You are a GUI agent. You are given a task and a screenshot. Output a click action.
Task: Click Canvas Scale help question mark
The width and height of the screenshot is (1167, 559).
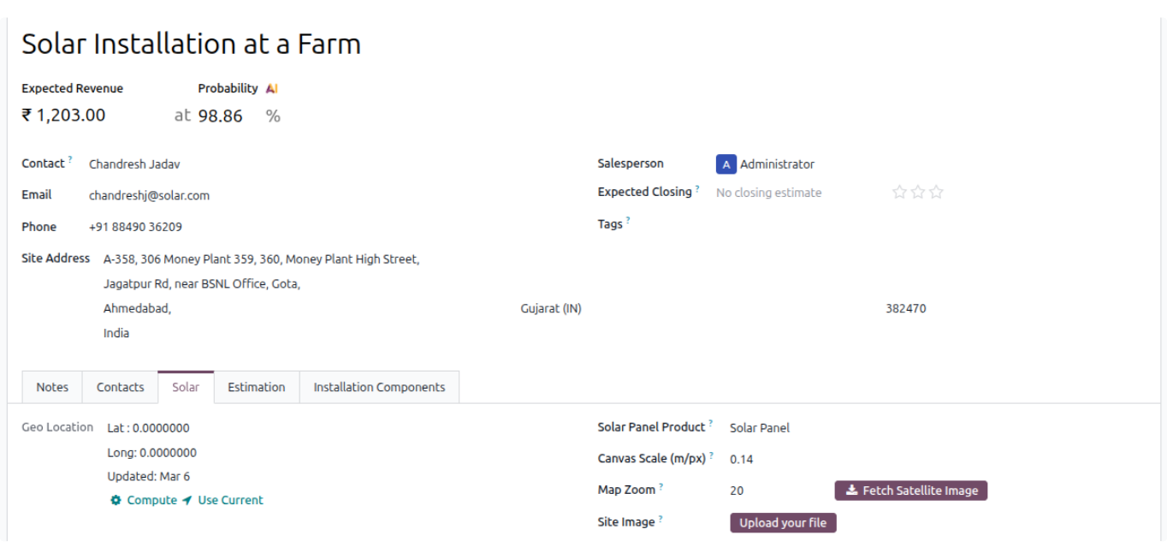(712, 455)
